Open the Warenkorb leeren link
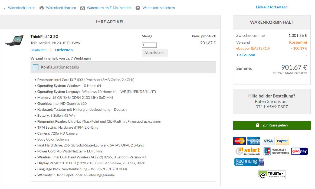 21,8
